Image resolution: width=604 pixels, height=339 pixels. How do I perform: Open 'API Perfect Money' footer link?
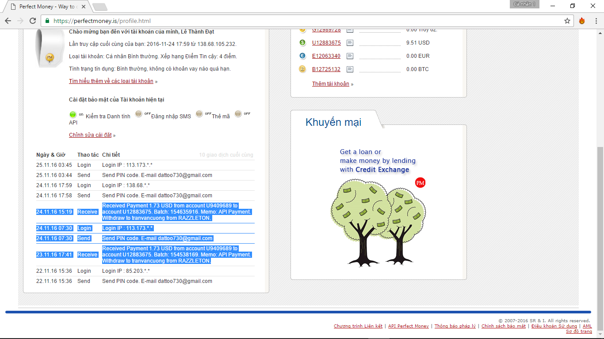409,326
